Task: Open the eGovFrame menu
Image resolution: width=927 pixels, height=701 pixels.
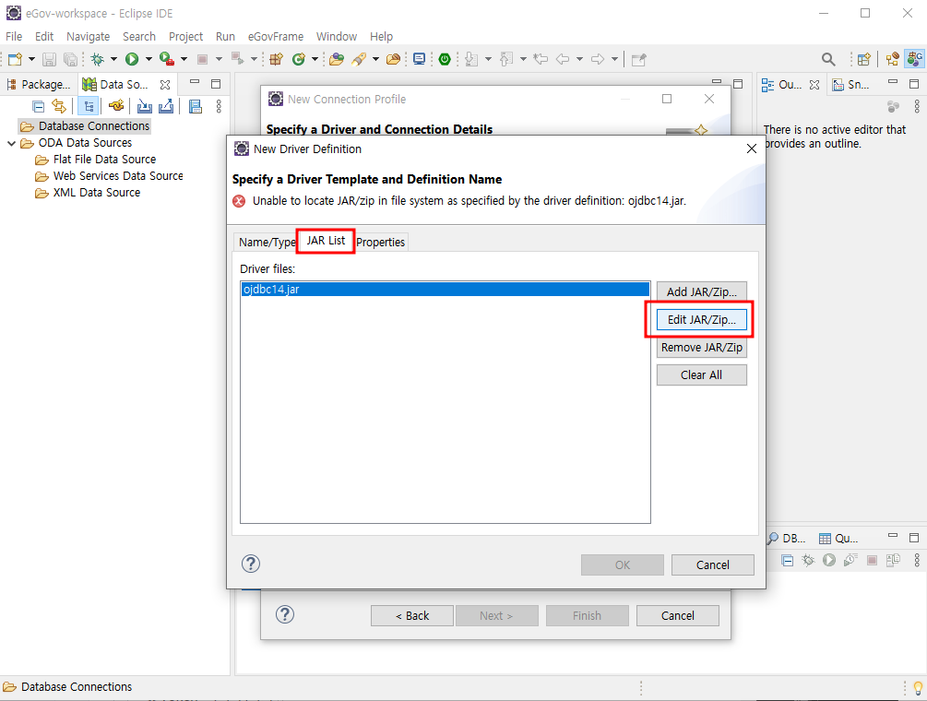Action: [276, 37]
